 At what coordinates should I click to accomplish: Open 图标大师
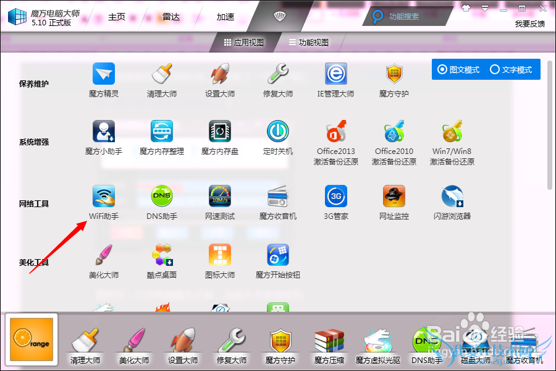220,255
